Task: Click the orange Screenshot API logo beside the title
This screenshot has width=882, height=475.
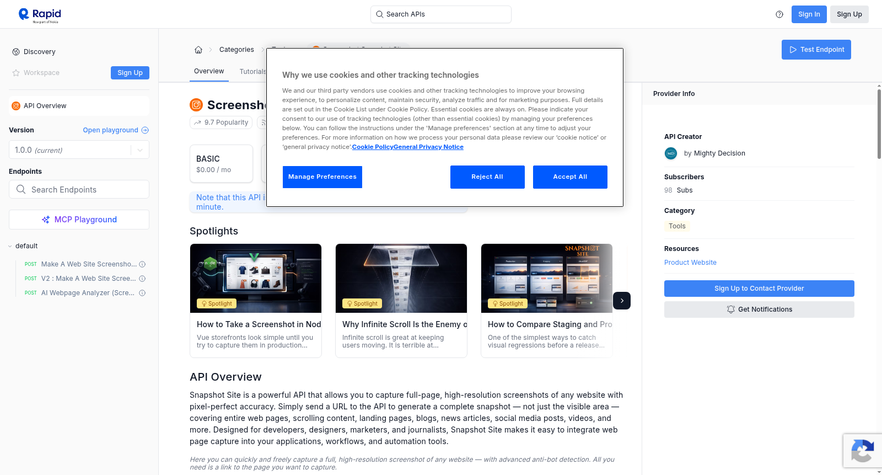Action: tap(196, 105)
